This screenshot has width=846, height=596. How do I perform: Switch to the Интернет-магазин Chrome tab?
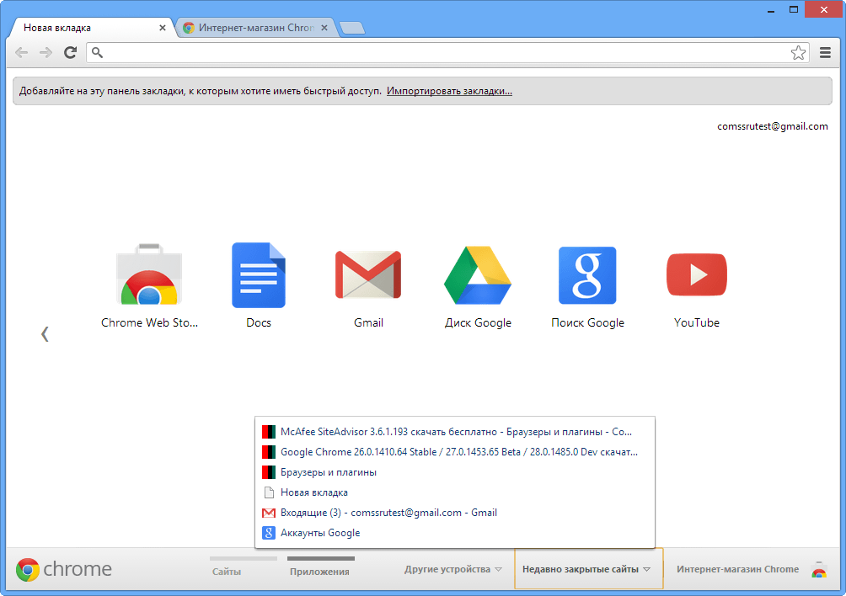coord(256,28)
